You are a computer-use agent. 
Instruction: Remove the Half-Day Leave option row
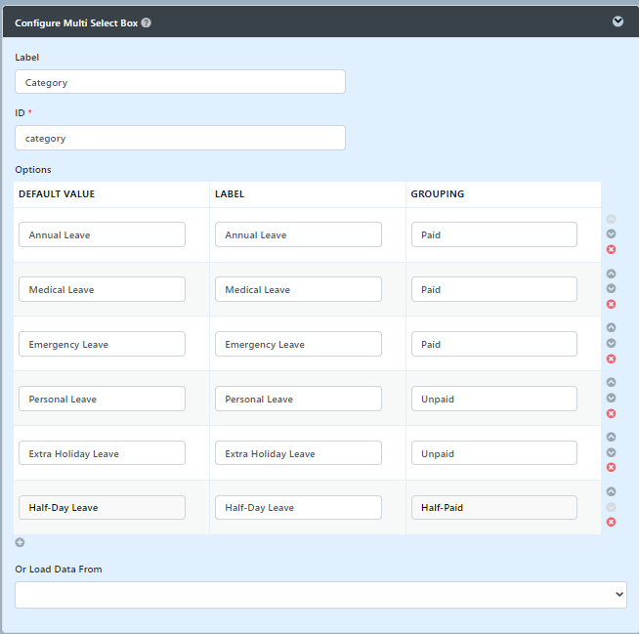pyautogui.click(x=611, y=522)
